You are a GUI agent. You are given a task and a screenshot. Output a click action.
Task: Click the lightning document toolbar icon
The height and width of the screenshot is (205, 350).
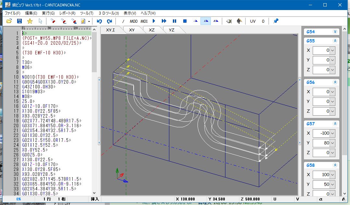pyautogui.click(x=83, y=21)
